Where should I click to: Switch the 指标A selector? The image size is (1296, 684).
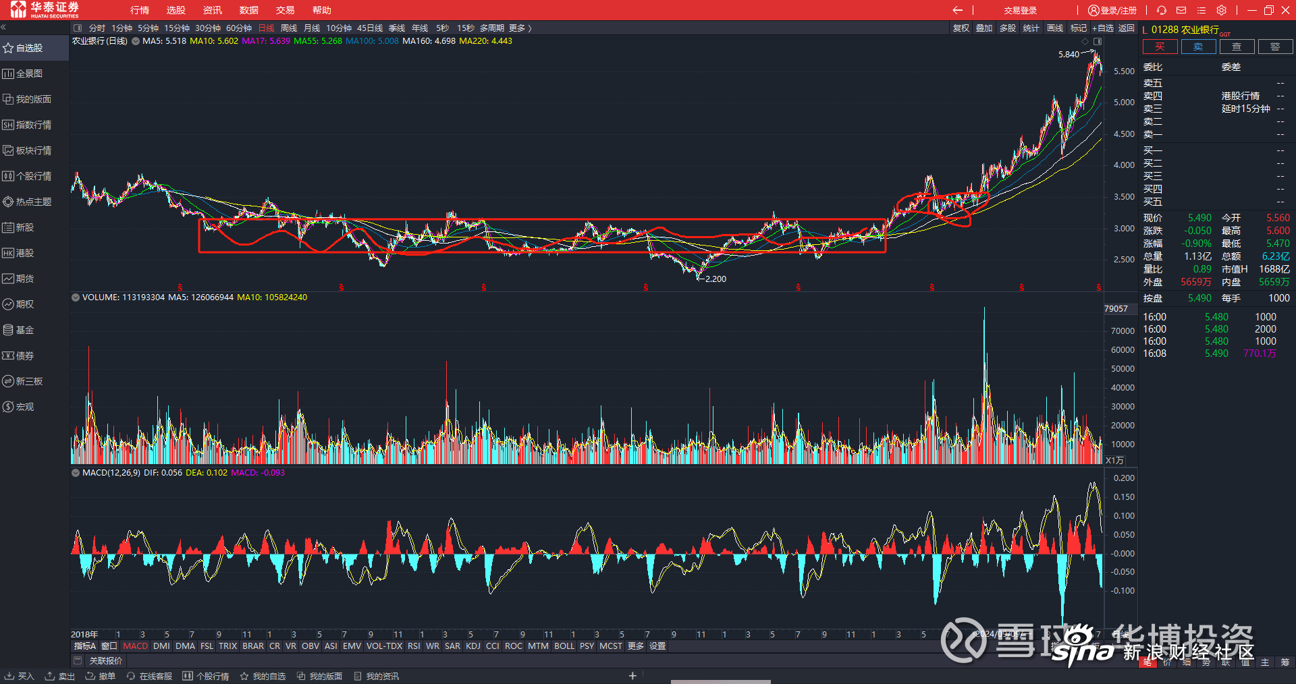click(x=84, y=646)
